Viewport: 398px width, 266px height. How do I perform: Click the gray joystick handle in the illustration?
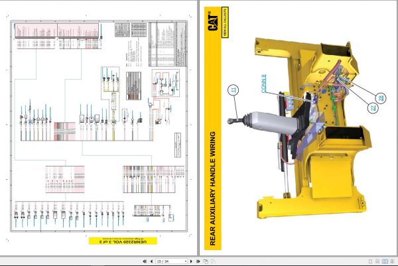(273, 122)
